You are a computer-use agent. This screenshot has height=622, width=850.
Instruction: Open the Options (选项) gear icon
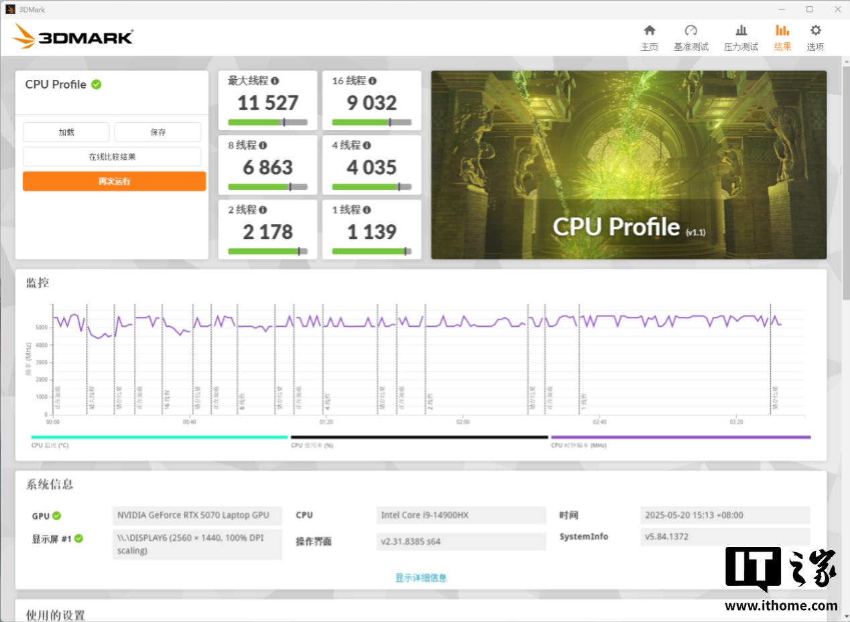click(x=815, y=31)
